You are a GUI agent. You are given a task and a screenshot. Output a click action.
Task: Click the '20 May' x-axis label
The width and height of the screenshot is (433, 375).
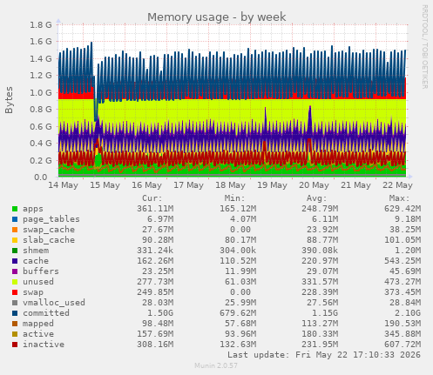coord(315,185)
